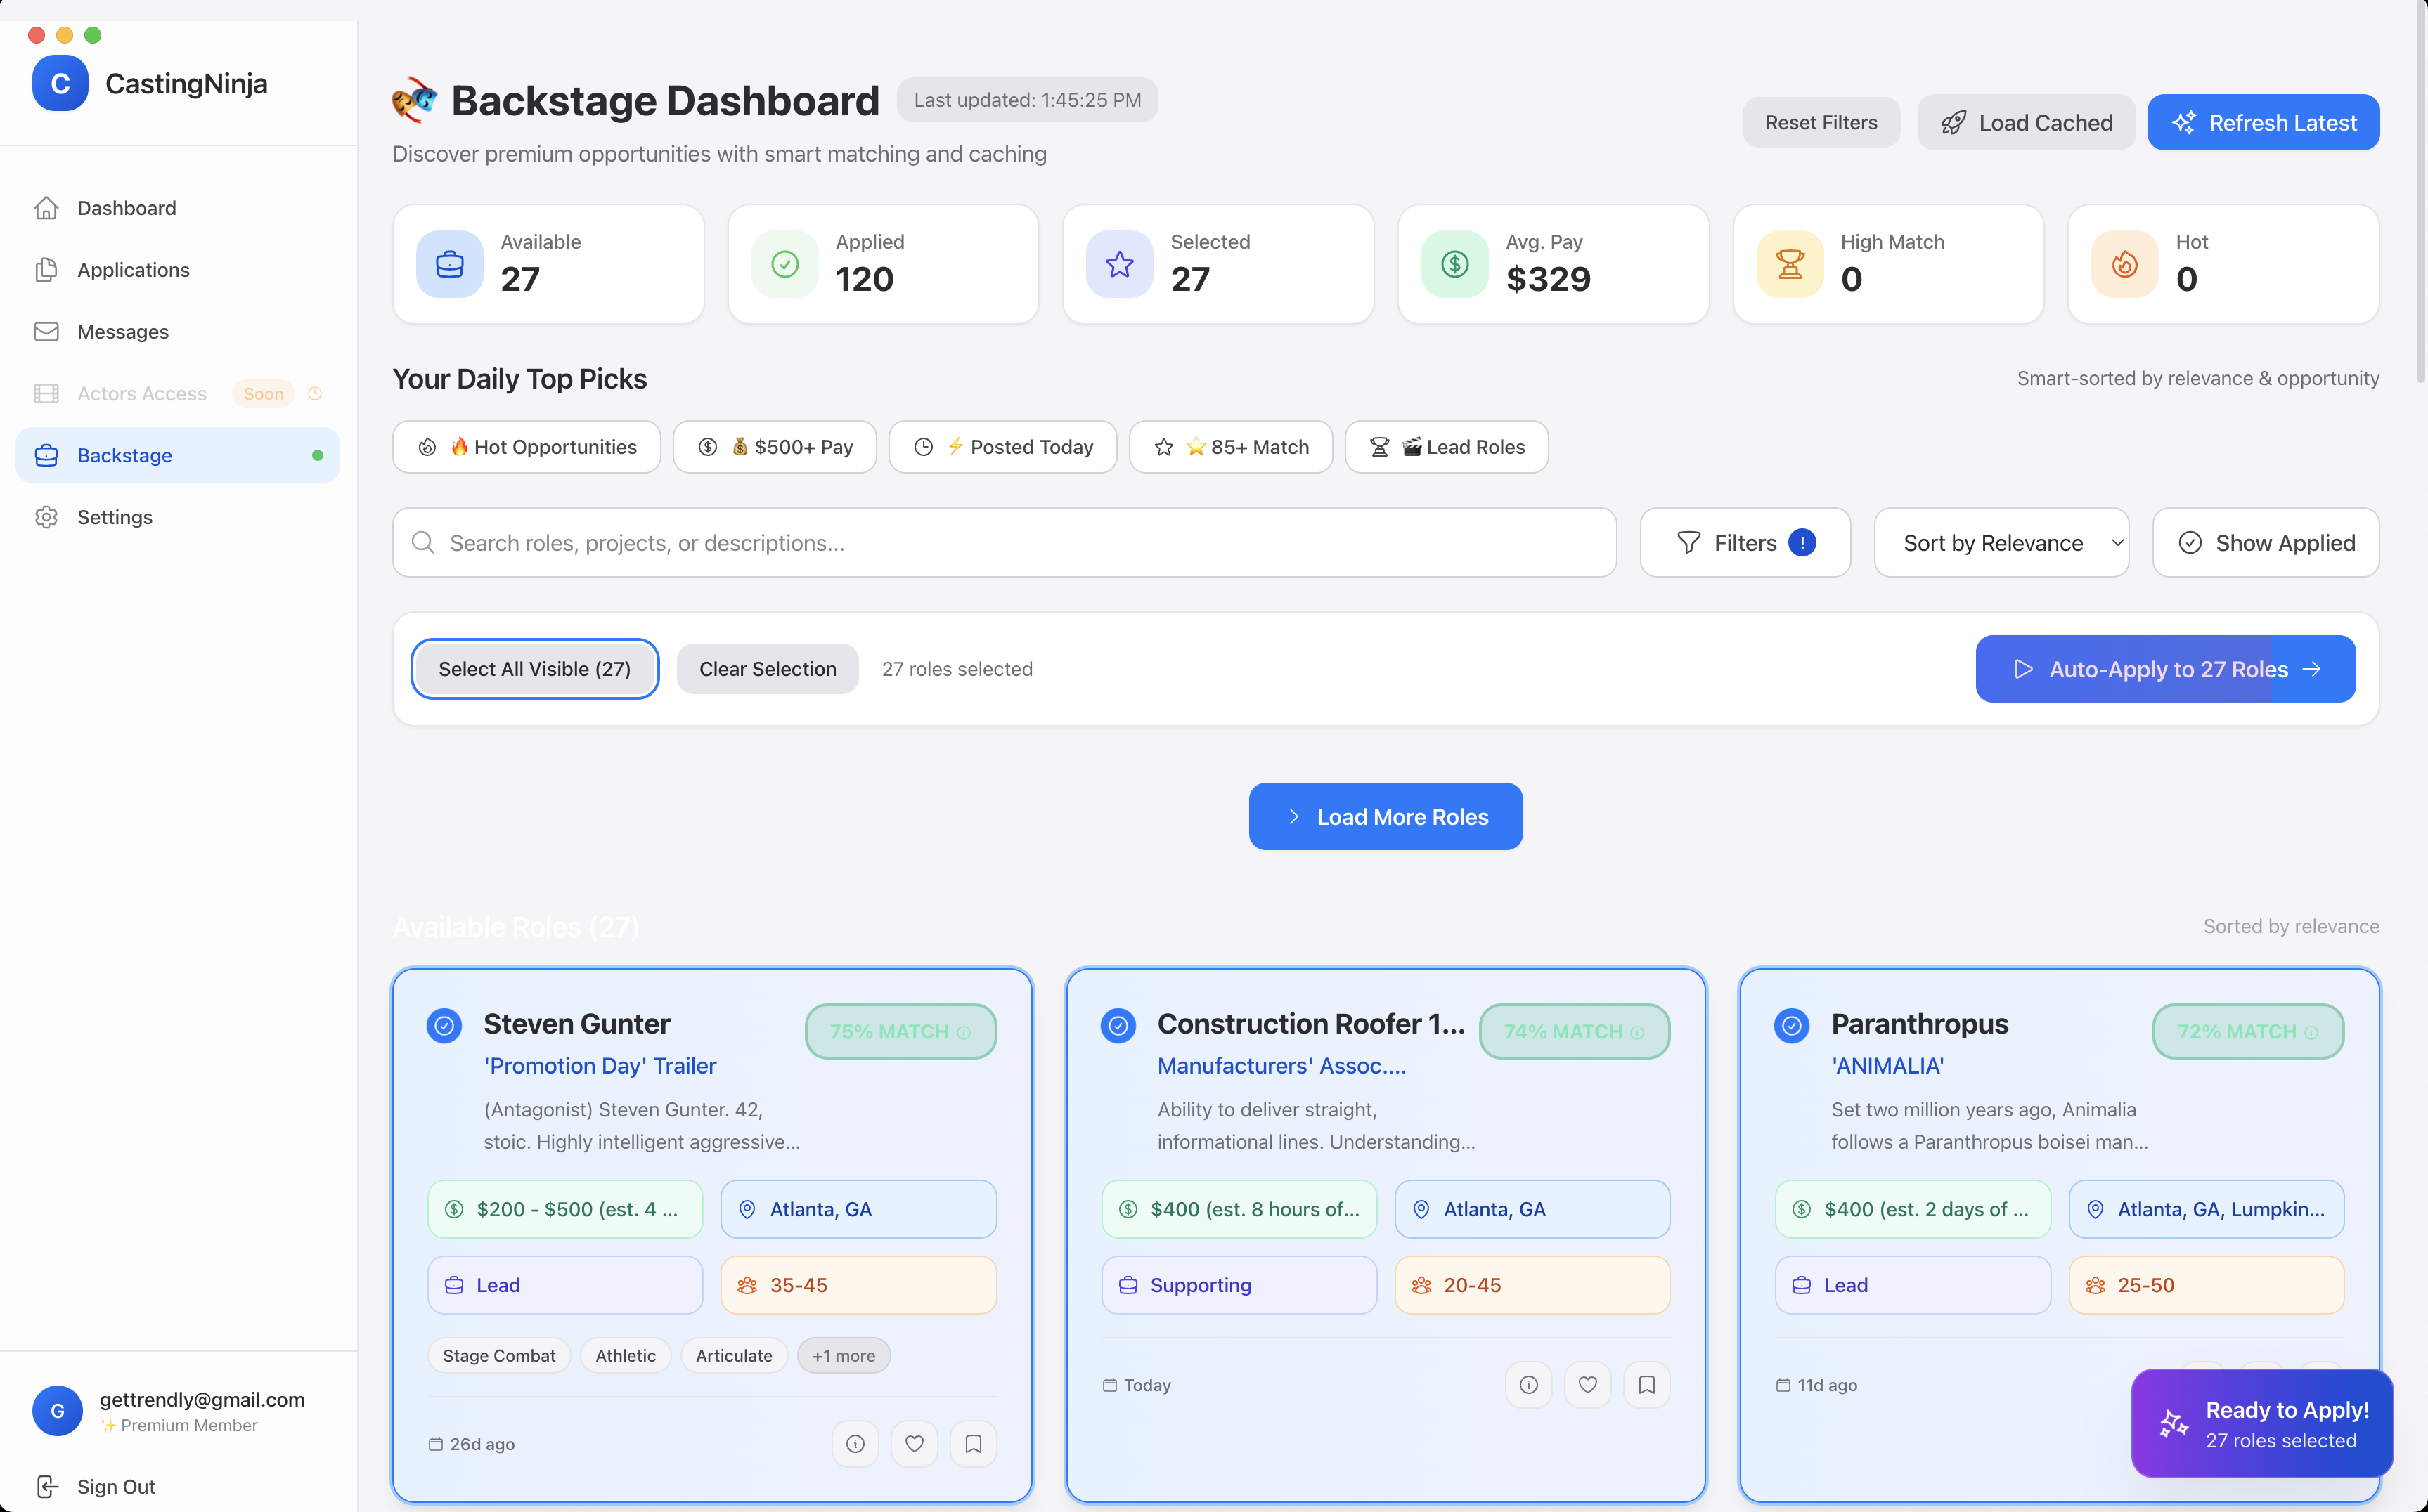Click the user avatar G icon
The image size is (2428, 1512).
point(57,1410)
